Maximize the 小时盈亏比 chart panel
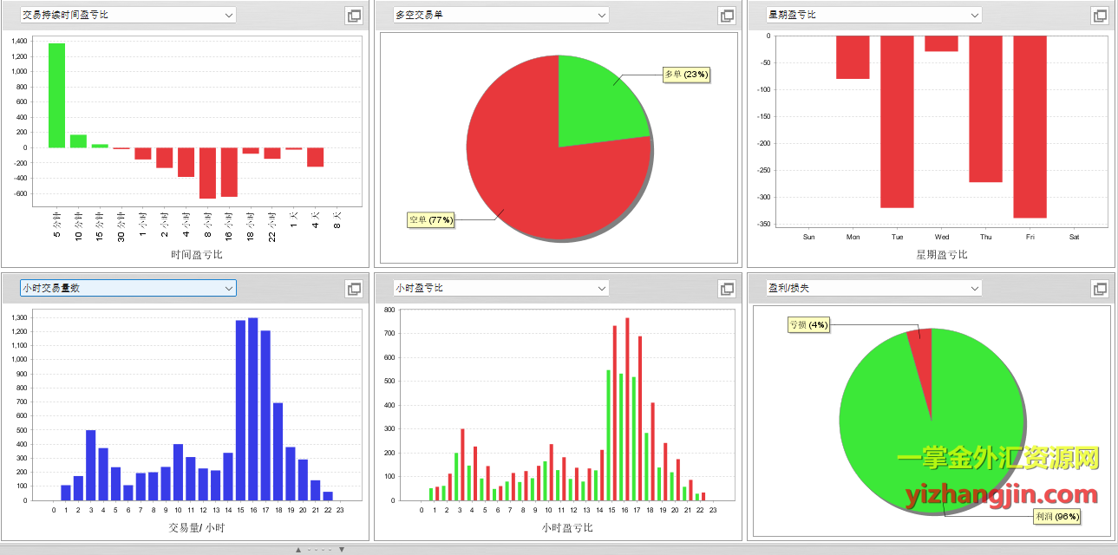The image size is (1118, 555). (727, 289)
